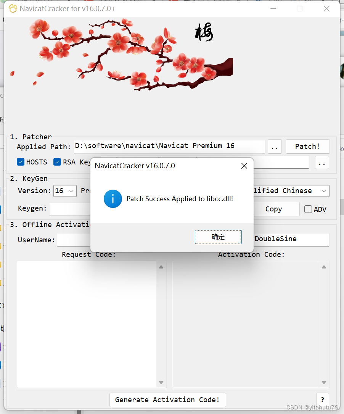Open help with the ? button

click(x=322, y=400)
